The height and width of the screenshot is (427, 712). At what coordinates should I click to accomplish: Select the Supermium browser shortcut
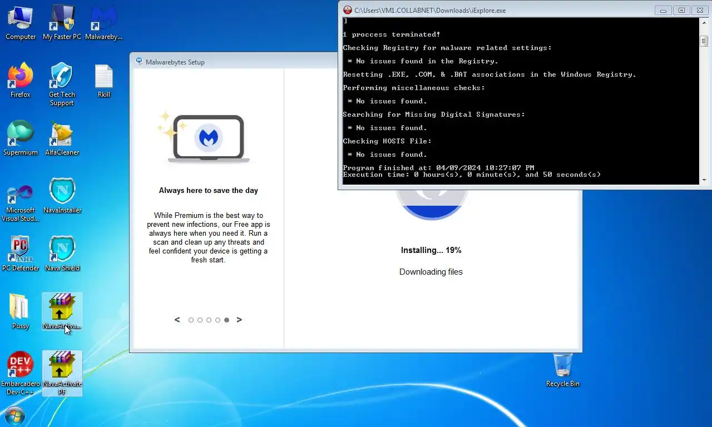21,138
